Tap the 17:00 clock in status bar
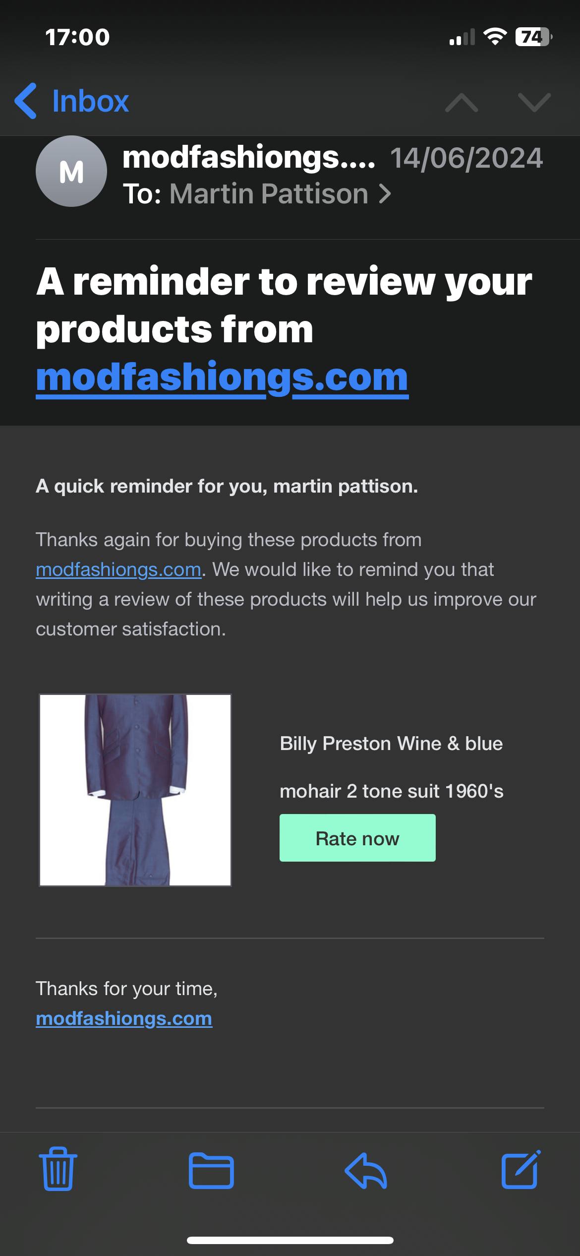This screenshot has width=580, height=1256. click(x=77, y=37)
